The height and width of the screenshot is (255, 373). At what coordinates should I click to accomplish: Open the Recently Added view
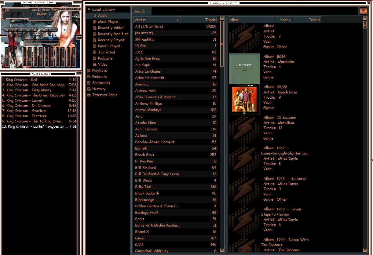tap(111, 28)
